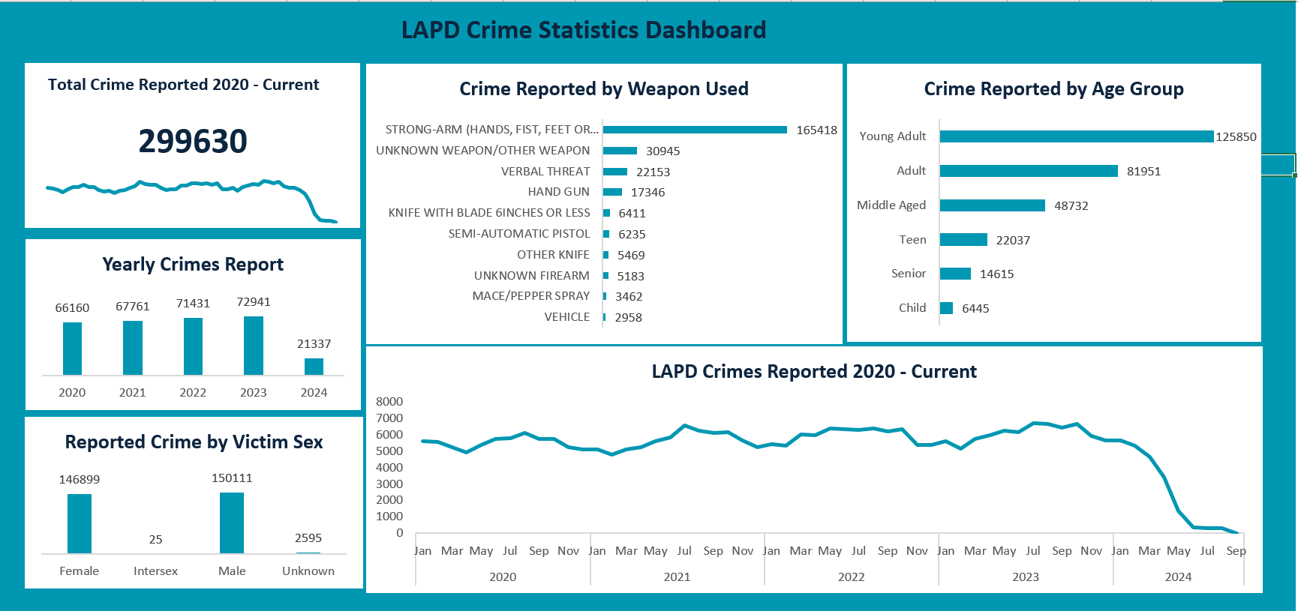Select the Adult age group bar
Screen dimensions: 1298x614
pyautogui.click(x=1029, y=171)
